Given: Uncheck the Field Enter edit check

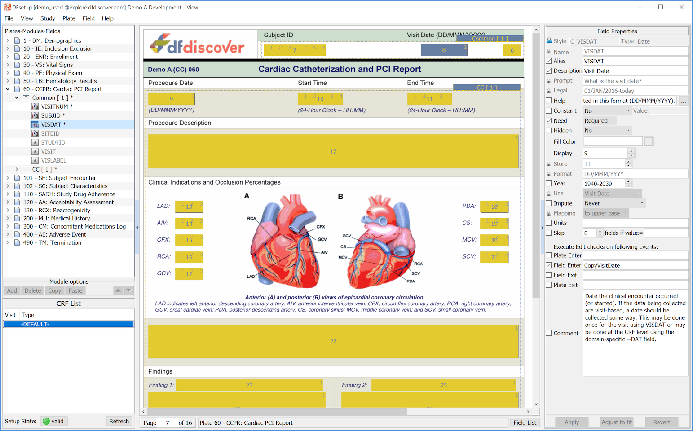Looking at the screenshot, I should pyautogui.click(x=549, y=265).
